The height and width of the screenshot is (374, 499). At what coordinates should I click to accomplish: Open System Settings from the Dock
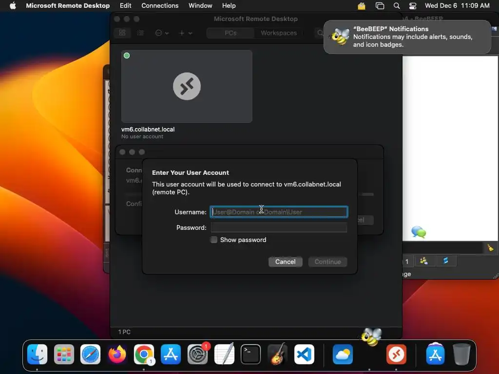pyautogui.click(x=197, y=354)
